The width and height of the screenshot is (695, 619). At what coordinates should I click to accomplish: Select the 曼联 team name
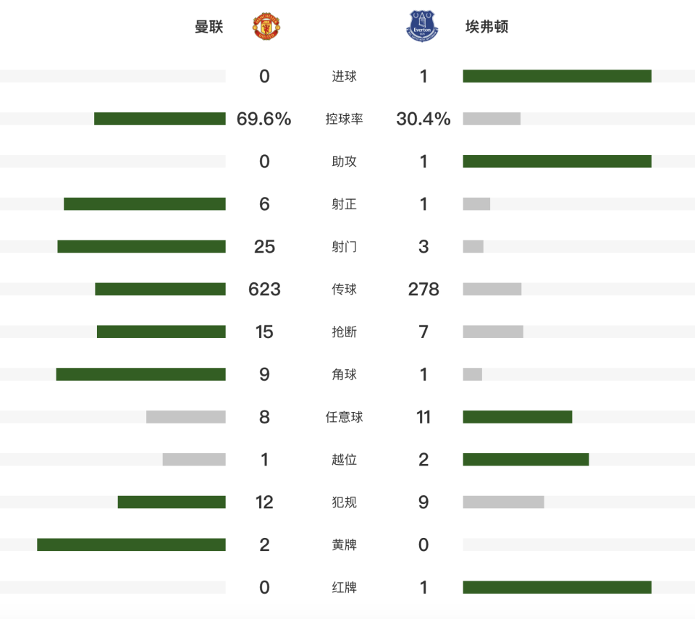click(209, 27)
